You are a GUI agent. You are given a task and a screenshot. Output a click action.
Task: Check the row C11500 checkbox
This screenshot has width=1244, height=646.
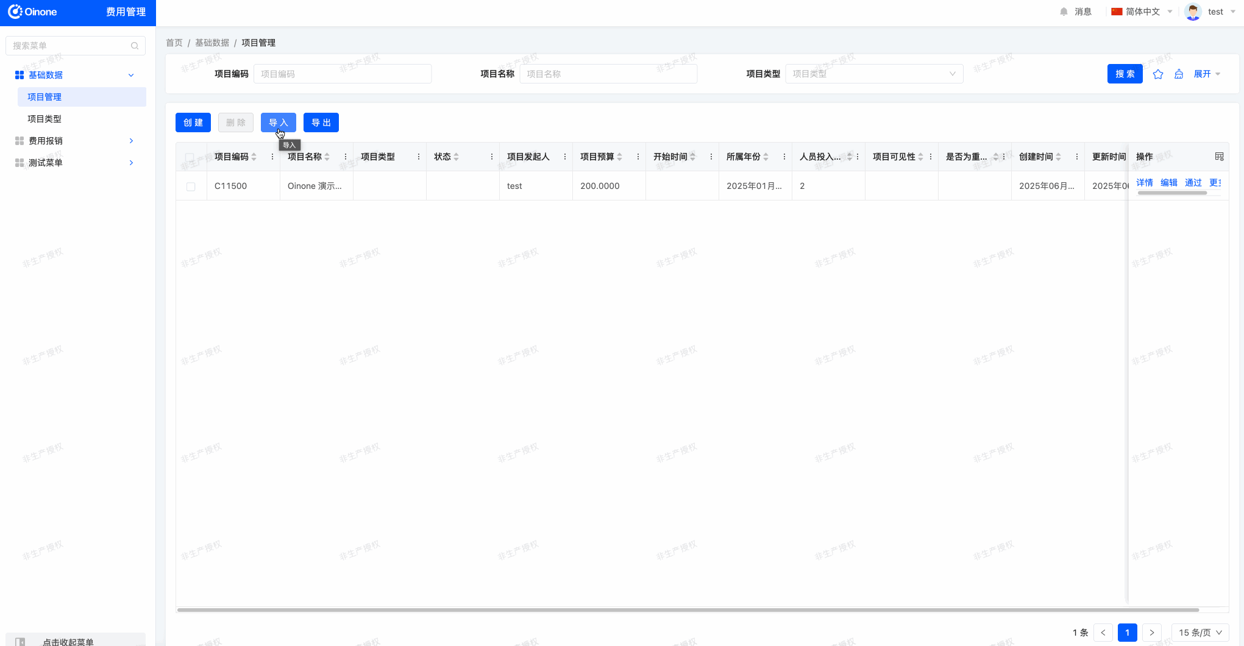coord(191,186)
